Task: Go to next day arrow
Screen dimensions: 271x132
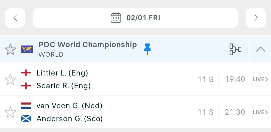Action: (x=256, y=18)
